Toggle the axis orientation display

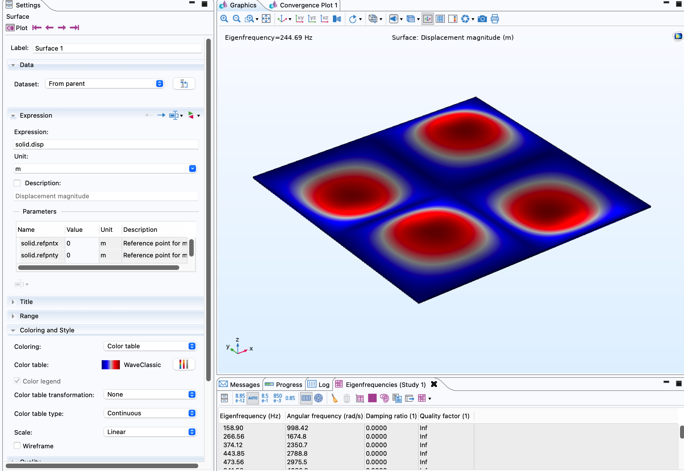click(x=427, y=19)
